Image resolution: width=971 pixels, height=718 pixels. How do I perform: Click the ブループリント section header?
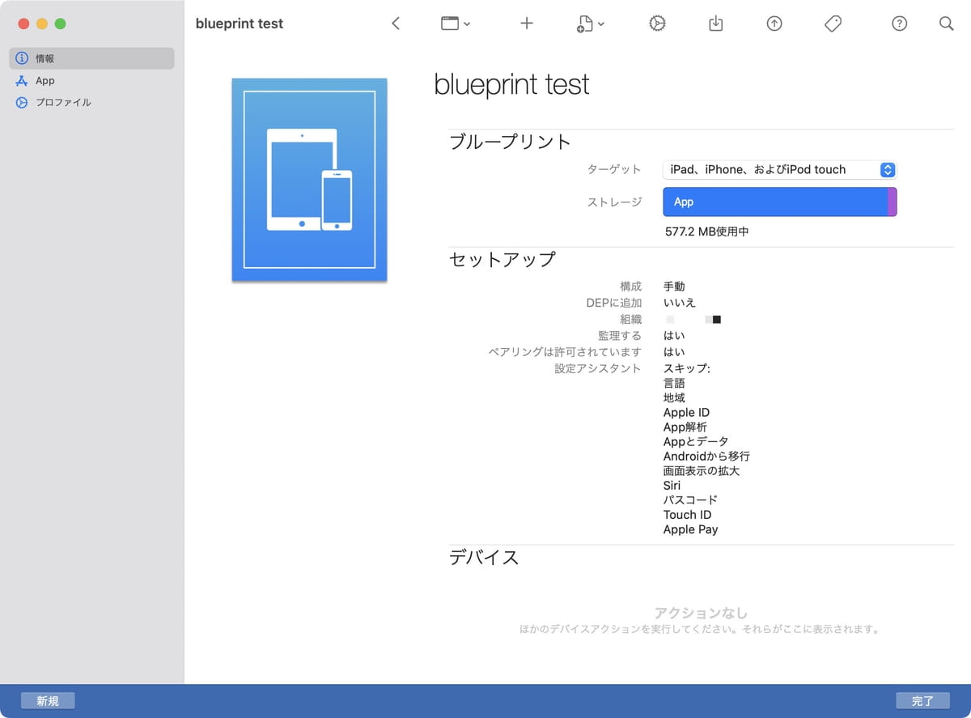(x=511, y=142)
